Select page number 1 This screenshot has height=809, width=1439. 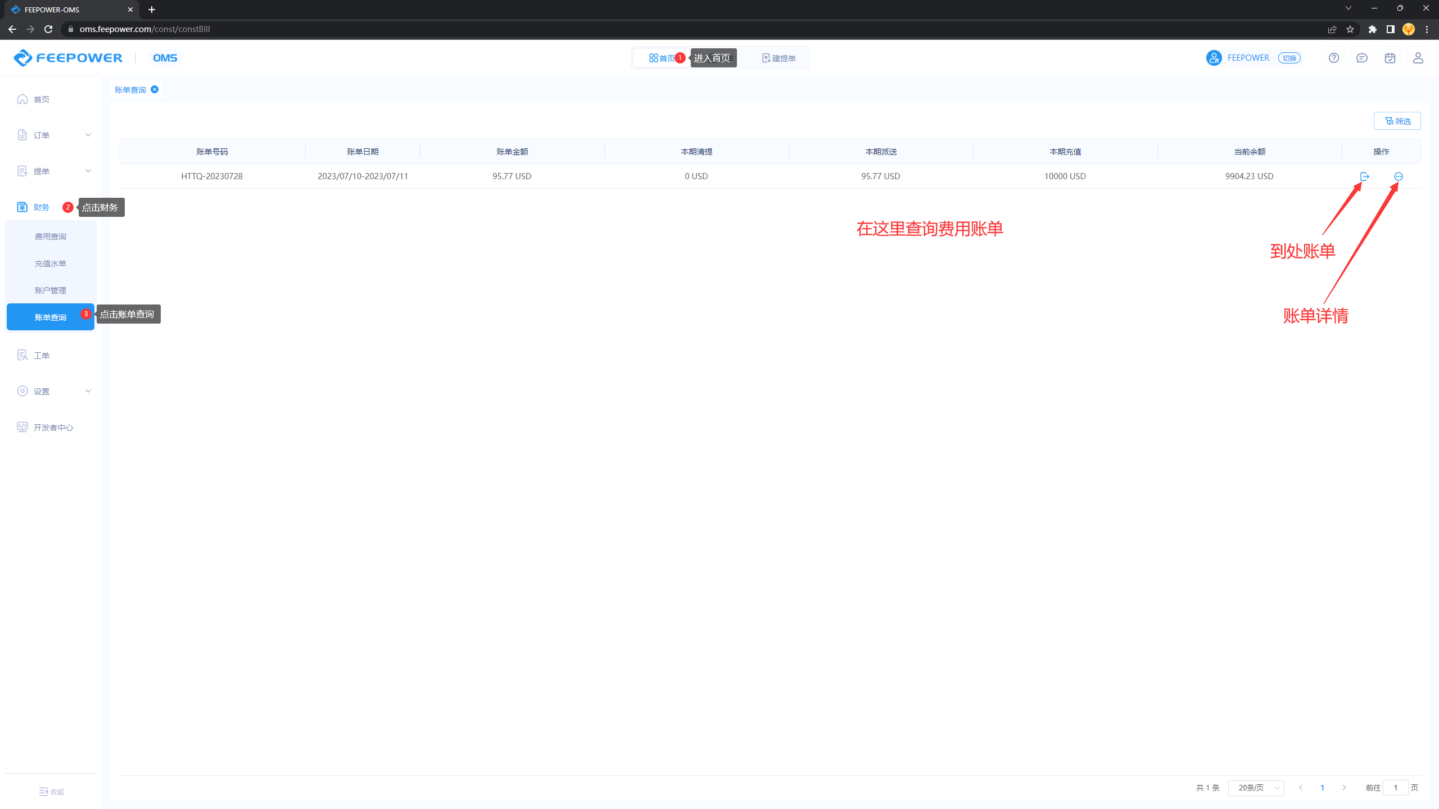1323,788
